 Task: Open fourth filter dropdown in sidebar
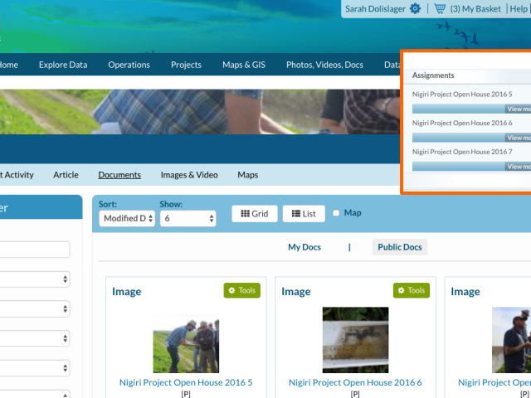35,368
